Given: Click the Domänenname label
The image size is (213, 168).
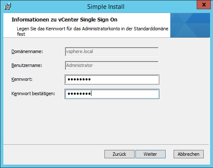Looking at the screenshot, I should [27, 51].
